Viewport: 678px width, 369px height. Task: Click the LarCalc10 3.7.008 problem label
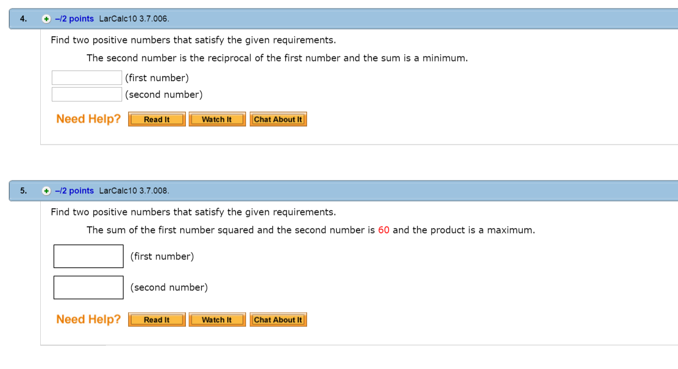pos(135,191)
